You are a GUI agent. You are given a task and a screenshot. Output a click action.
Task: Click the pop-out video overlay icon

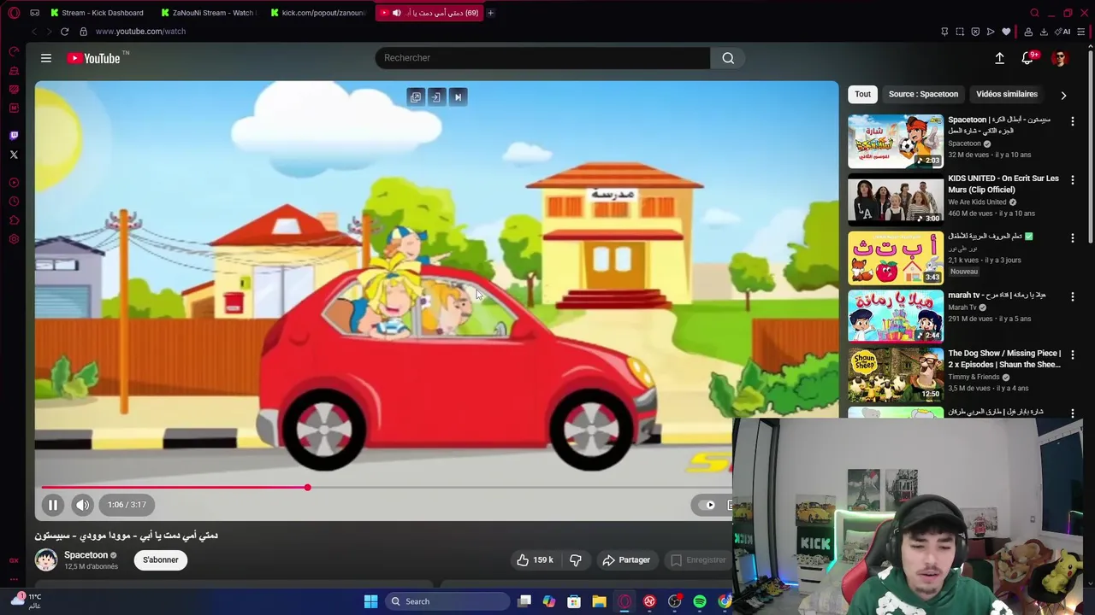416,97
